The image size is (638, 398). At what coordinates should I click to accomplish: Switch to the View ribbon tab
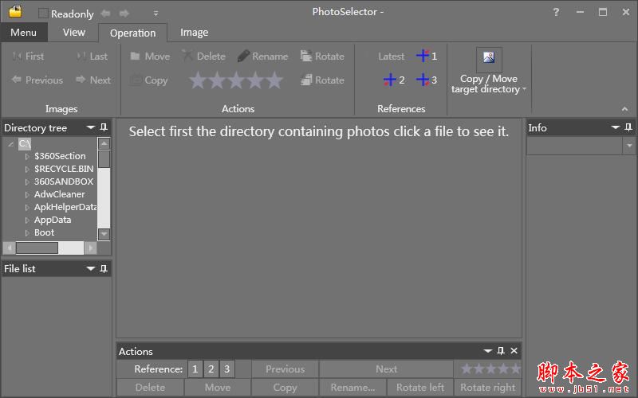pyautogui.click(x=73, y=33)
